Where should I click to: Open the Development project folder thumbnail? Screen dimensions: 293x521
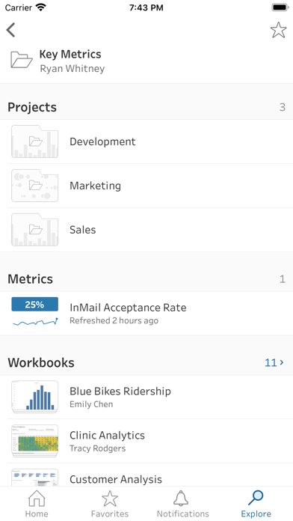(35, 141)
